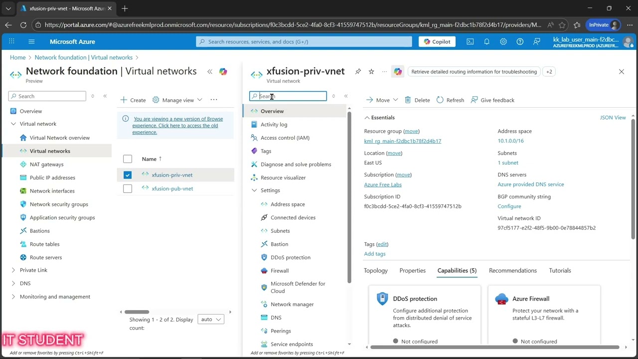Viewport: 638px width, 359px height.
Task: Open the Display count auto dropdown
Action: pos(210,319)
